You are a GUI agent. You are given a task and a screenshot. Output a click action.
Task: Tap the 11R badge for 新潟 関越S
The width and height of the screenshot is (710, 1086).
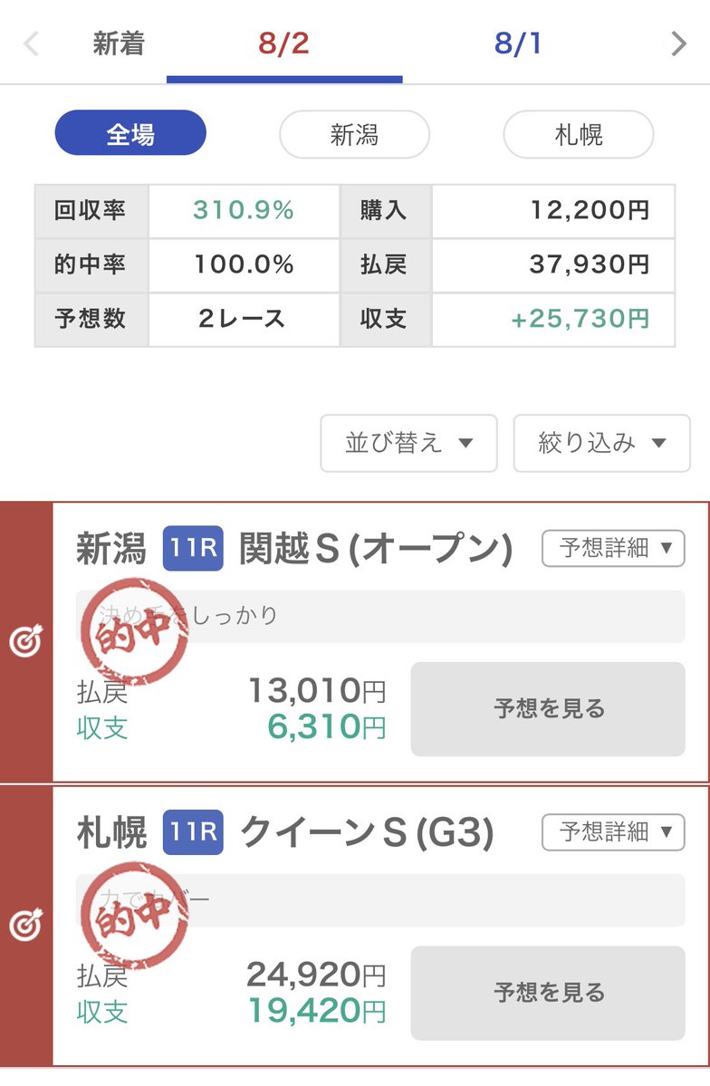[193, 549]
